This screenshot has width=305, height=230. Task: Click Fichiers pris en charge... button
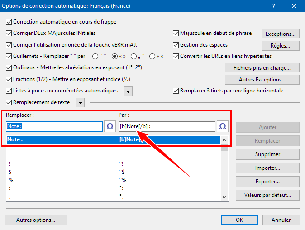click(262, 68)
